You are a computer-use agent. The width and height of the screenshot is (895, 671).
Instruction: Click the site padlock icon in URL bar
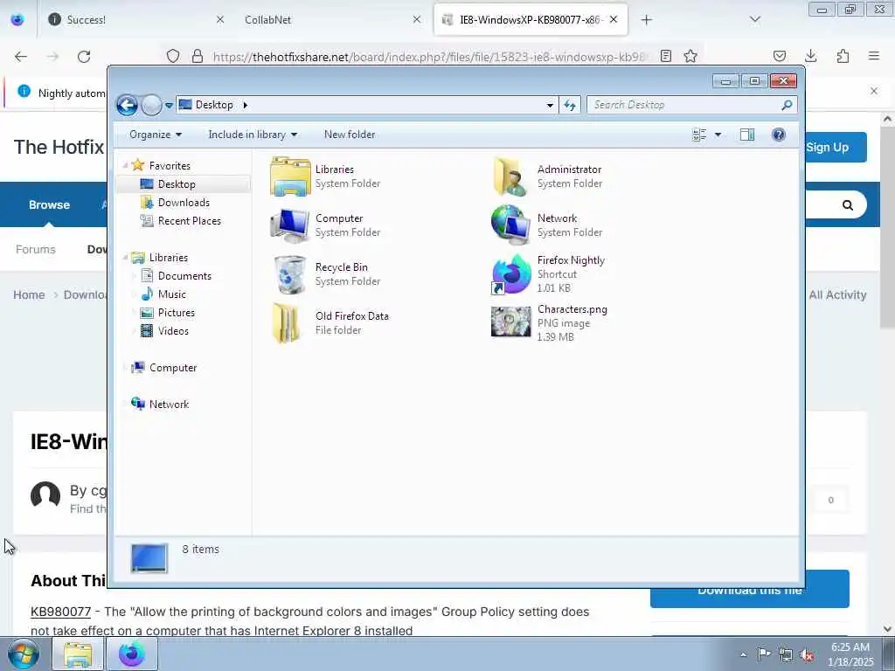198,57
